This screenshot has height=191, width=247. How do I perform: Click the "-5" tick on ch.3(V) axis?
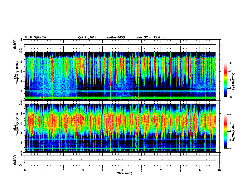(21, 165)
